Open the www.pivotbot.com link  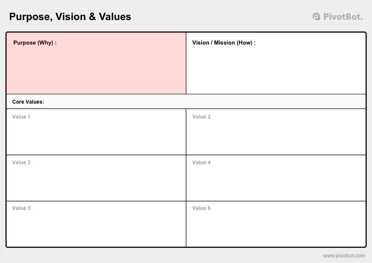(344, 256)
